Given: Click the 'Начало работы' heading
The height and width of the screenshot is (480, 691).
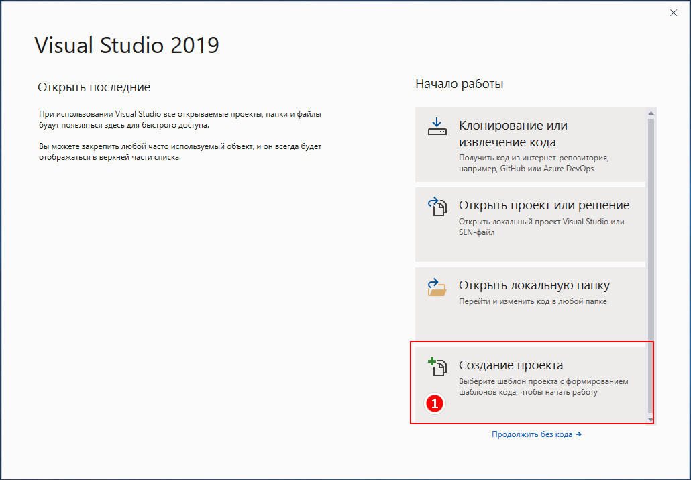Looking at the screenshot, I should [459, 84].
